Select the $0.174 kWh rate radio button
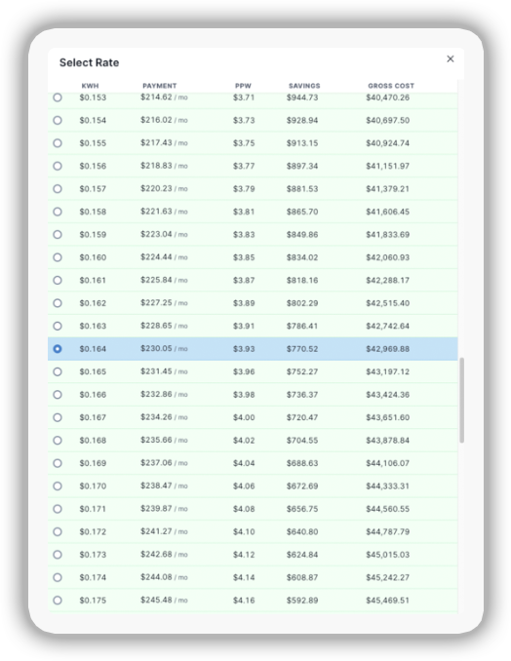511x661 pixels. tap(58, 577)
